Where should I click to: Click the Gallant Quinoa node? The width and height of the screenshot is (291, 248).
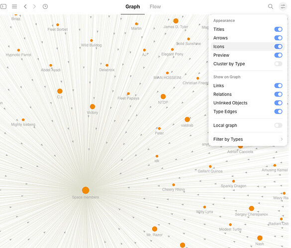pyautogui.click(x=210, y=166)
